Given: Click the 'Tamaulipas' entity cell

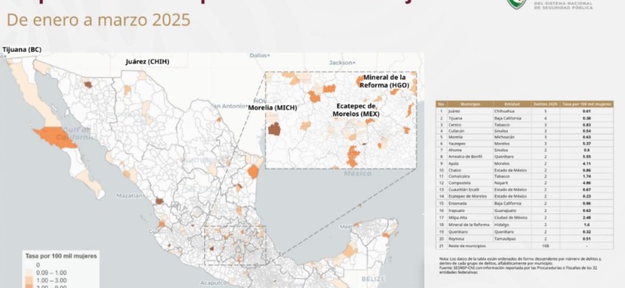Looking at the screenshot, I should coord(511,239).
